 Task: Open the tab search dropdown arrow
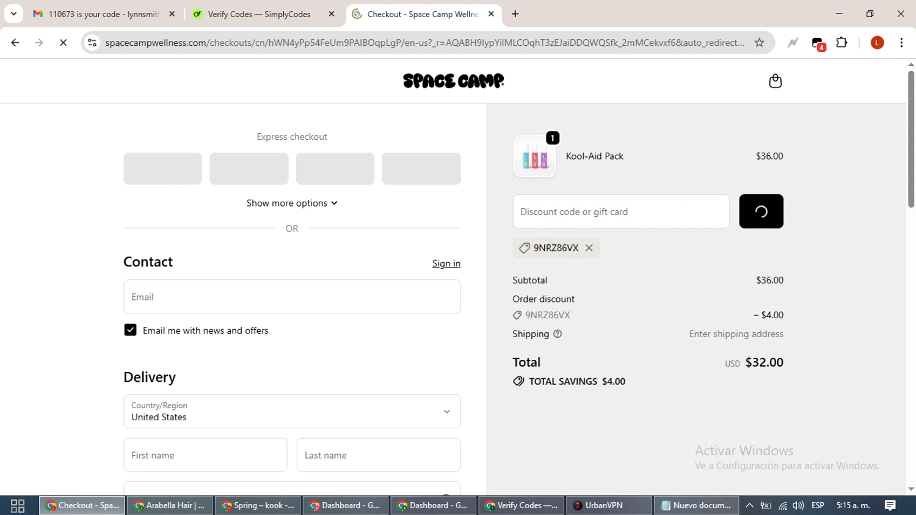pyautogui.click(x=13, y=14)
